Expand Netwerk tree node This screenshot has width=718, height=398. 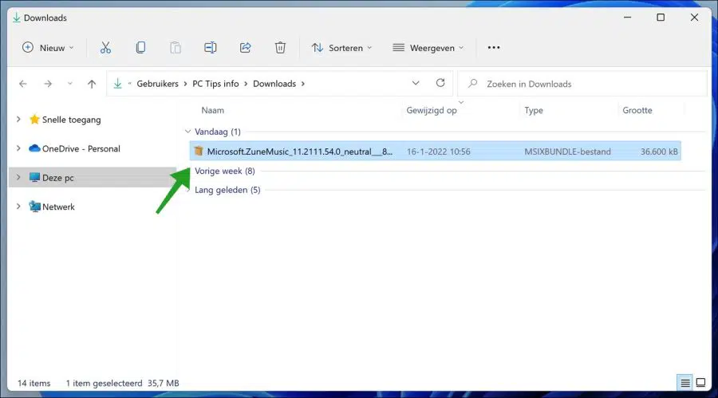click(18, 206)
